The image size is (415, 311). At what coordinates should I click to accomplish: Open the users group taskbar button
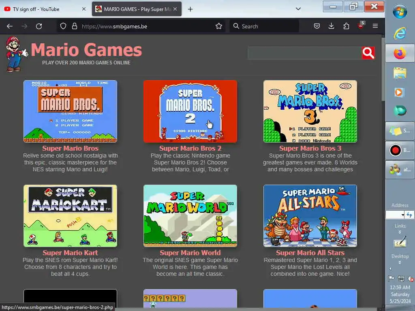click(x=400, y=170)
